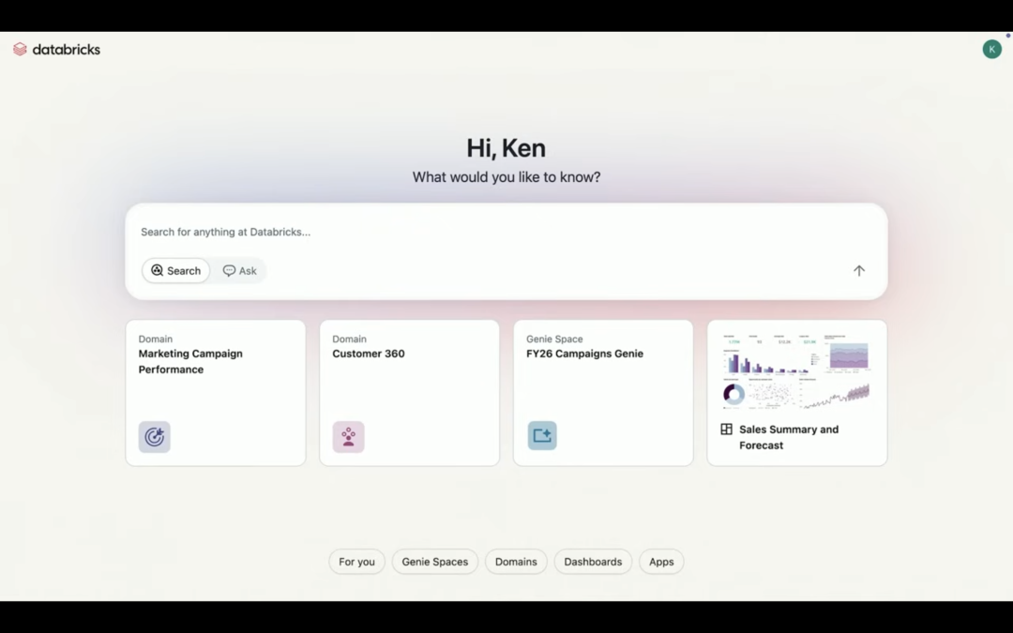
Task: Select the For you filter tab
Action: [x=356, y=562]
